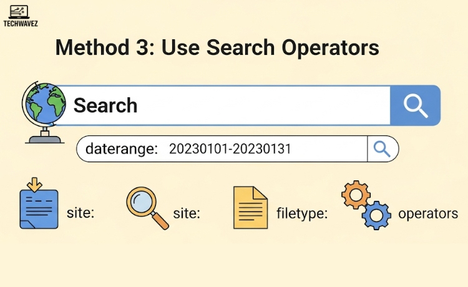Click the orange gear icon
Screen dimensions: 468x287
tap(356, 196)
